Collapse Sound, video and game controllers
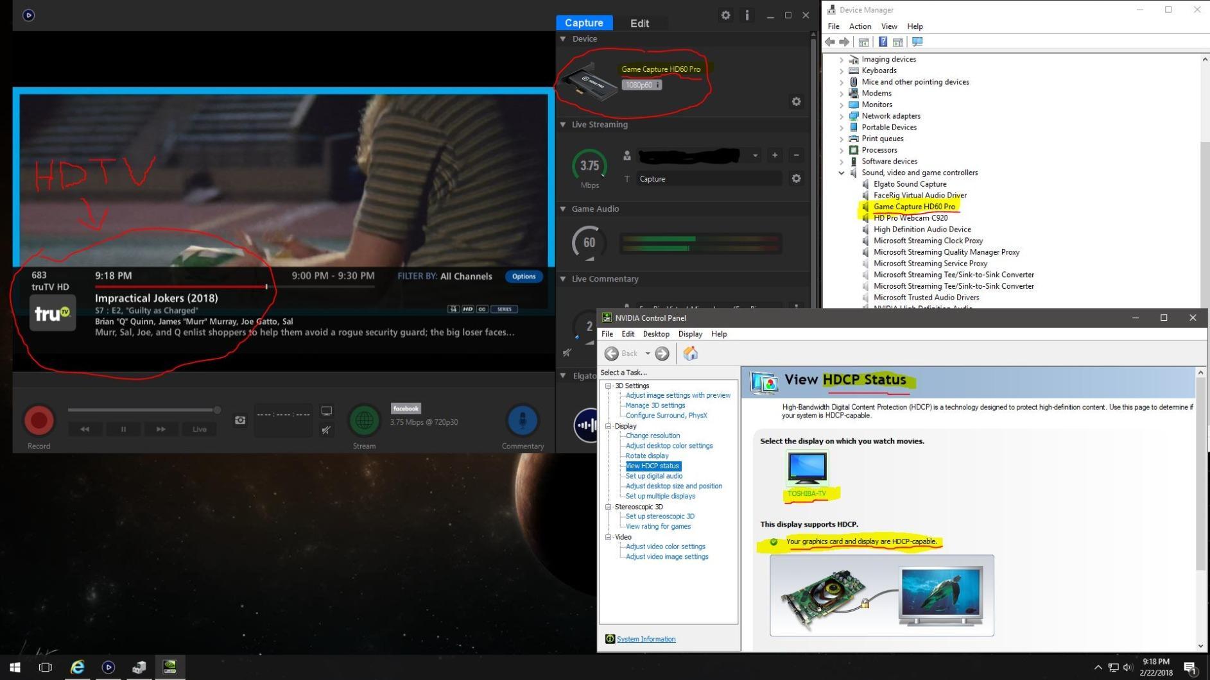The image size is (1210, 680). click(842, 173)
